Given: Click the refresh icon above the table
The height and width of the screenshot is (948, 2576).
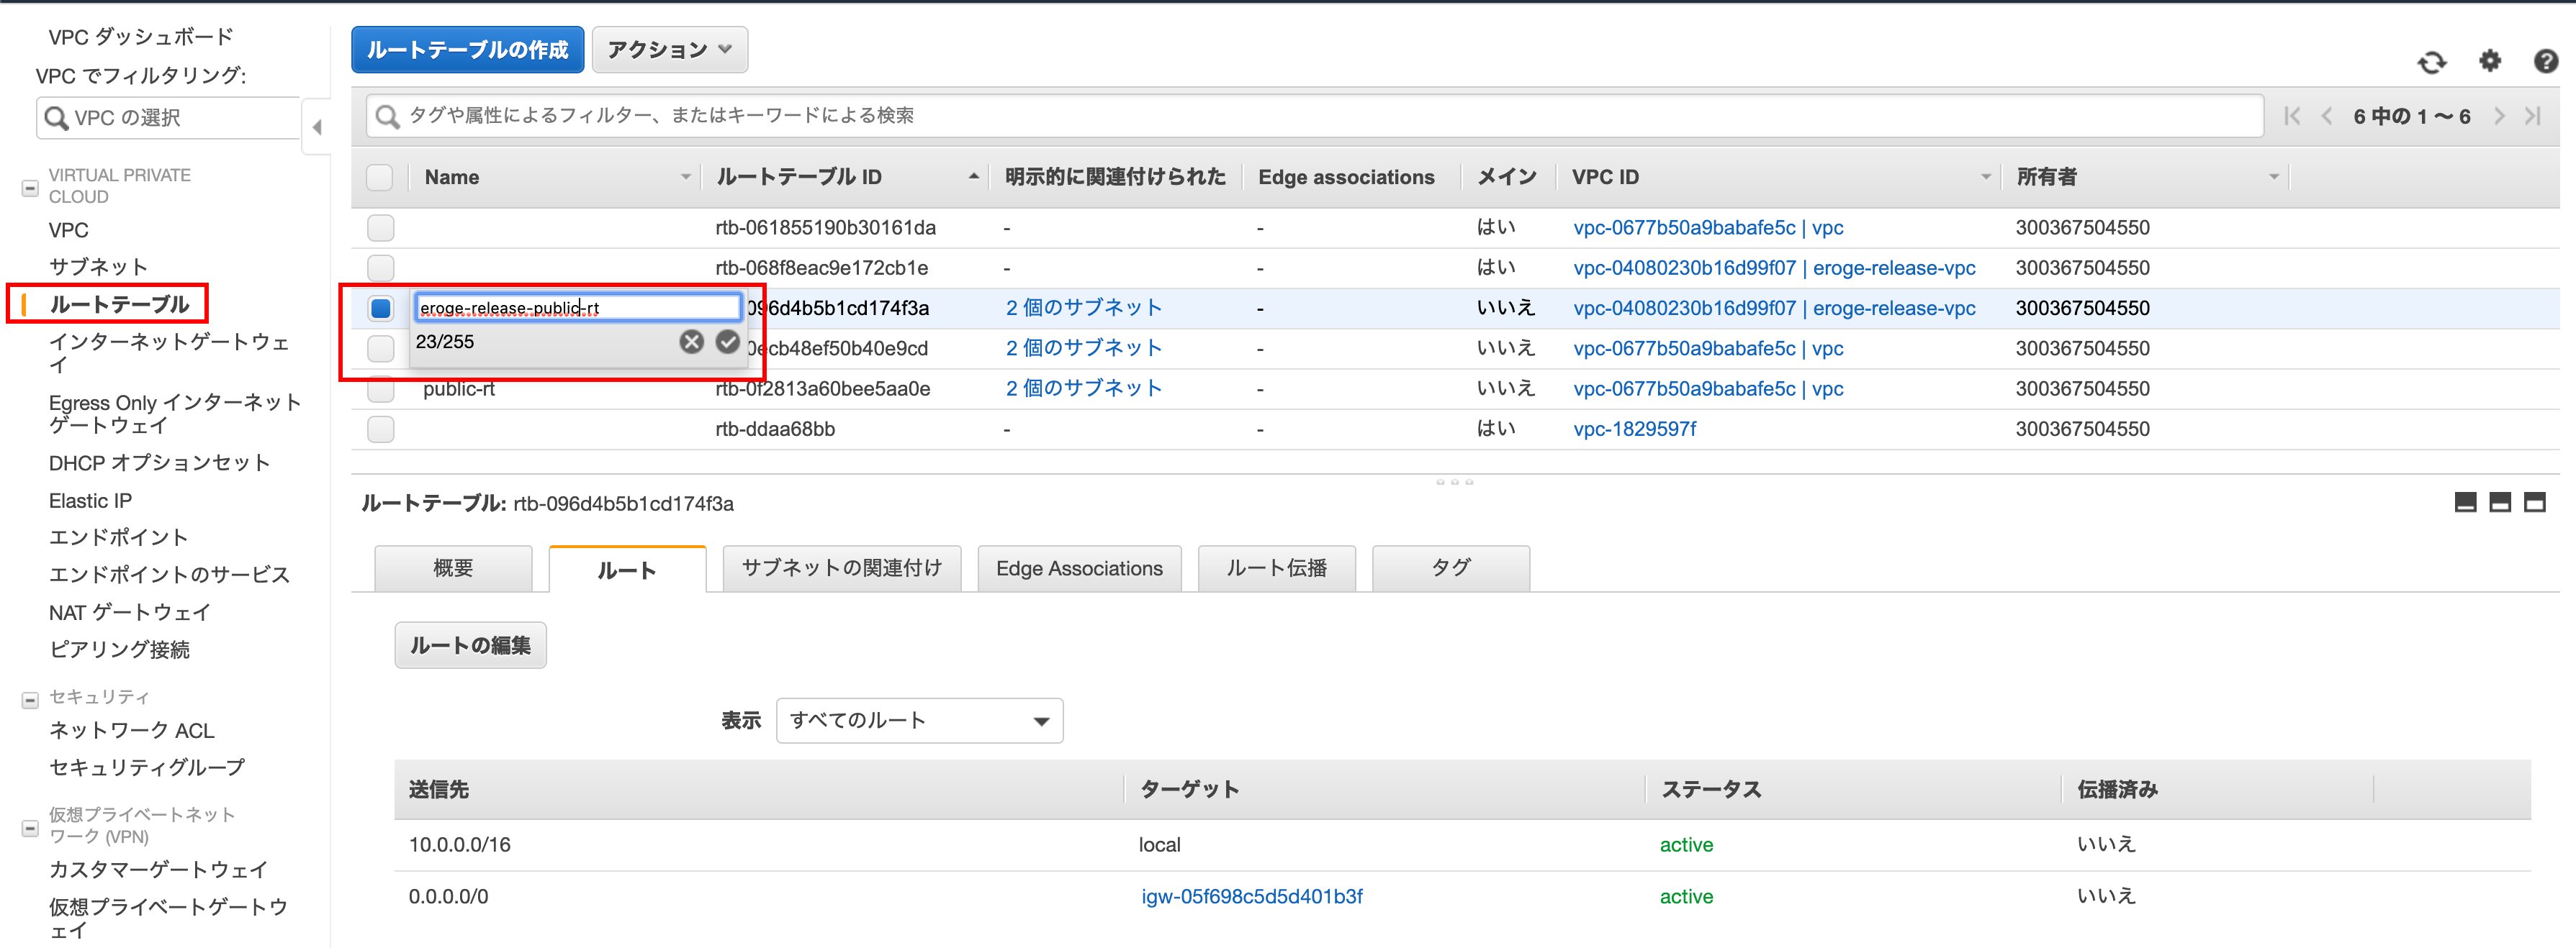Looking at the screenshot, I should coord(2431,63).
